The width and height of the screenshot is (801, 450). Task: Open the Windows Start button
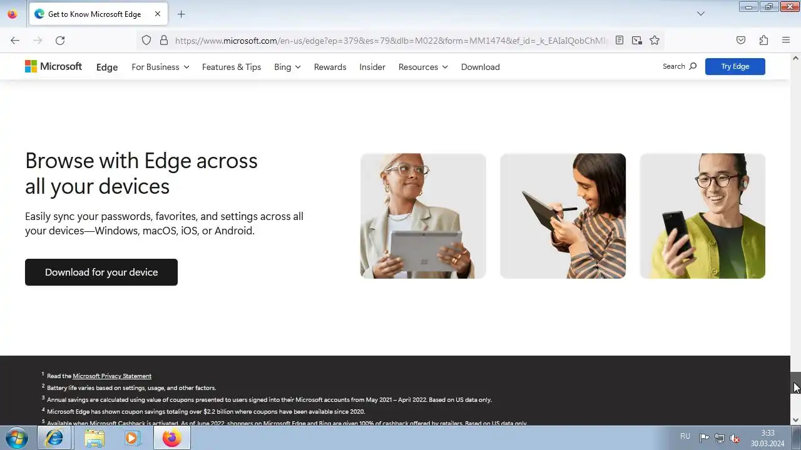pos(17,437)
